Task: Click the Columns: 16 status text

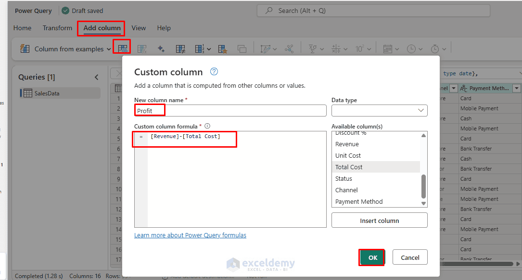Action: 85,276
